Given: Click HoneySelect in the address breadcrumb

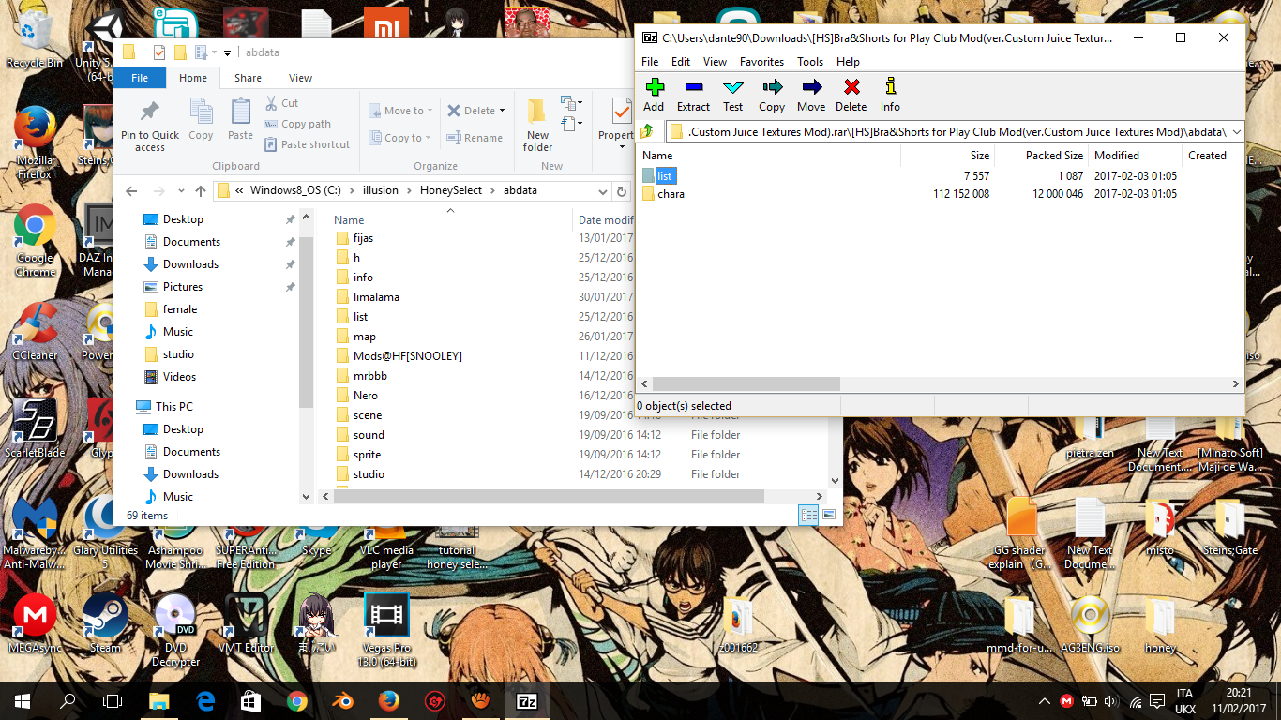Looking at the screenshot, I should click(x=451, y=190).
